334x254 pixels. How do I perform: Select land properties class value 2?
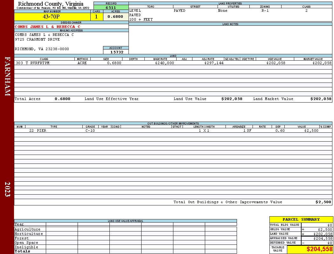307,10
